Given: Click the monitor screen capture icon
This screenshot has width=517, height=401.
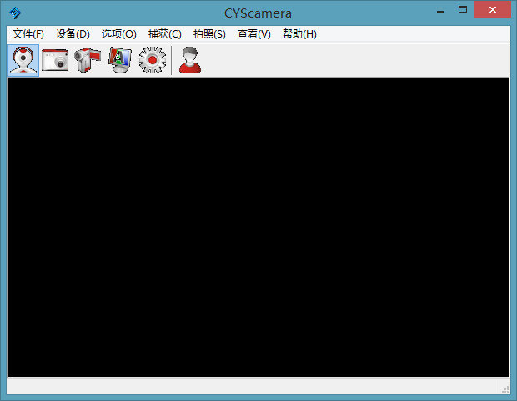Looking at the screenshot, I should tap(120, 60).
